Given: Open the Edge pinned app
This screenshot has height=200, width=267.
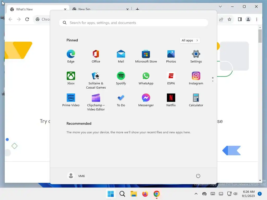Looking at the screenshot, I should (x=71, y=56).
